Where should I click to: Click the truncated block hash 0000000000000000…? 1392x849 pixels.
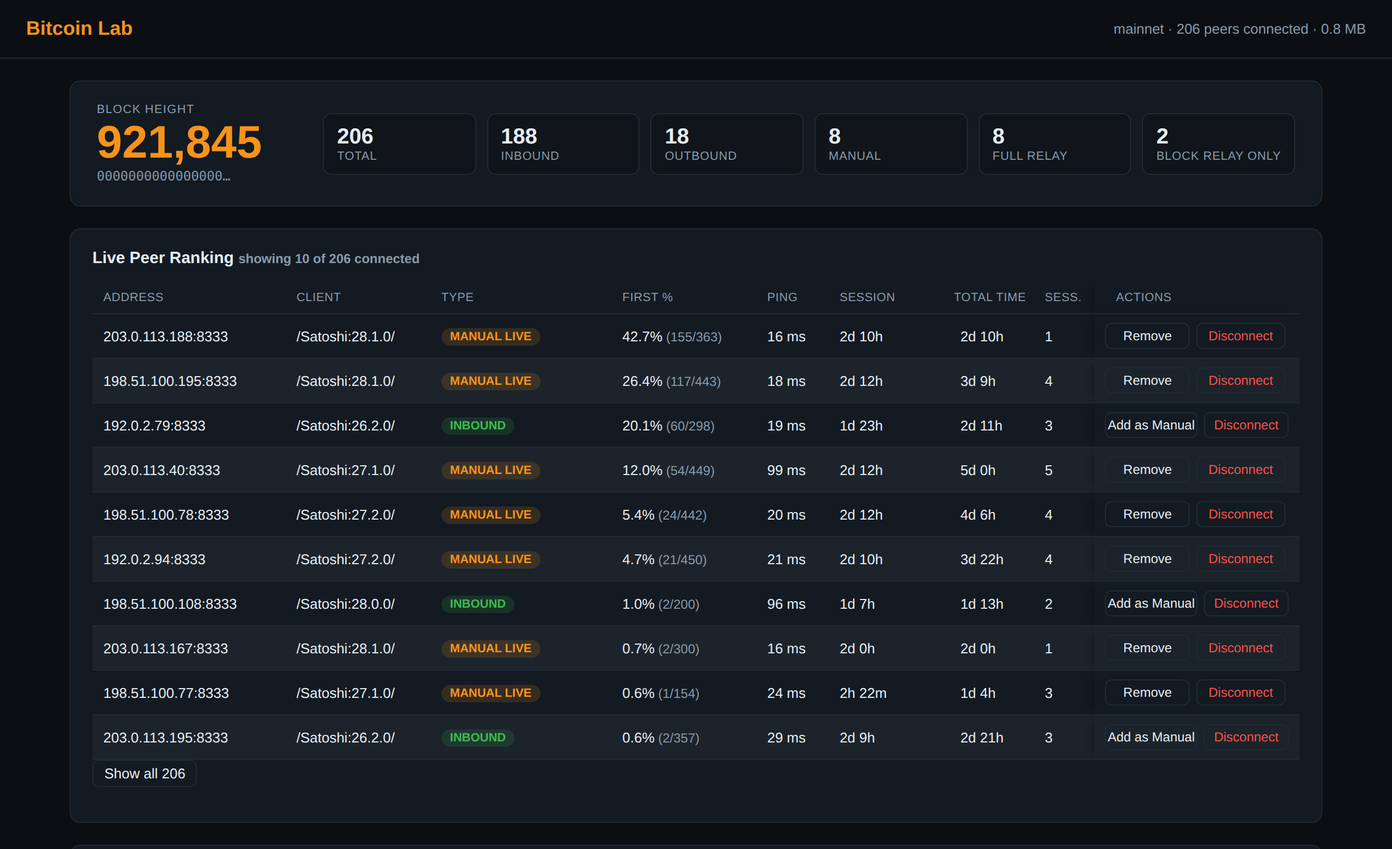coord(163,176)
